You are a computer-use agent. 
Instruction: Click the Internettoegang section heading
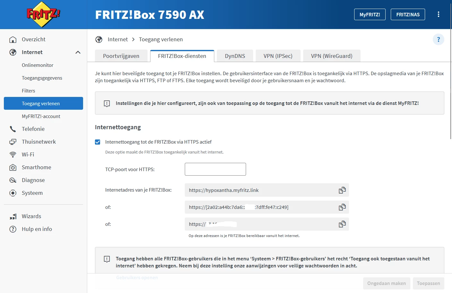118,127
